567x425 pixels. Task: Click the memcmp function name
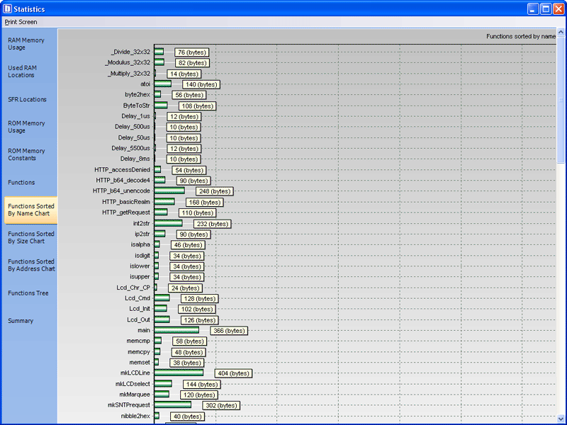[x=138, y=341]
